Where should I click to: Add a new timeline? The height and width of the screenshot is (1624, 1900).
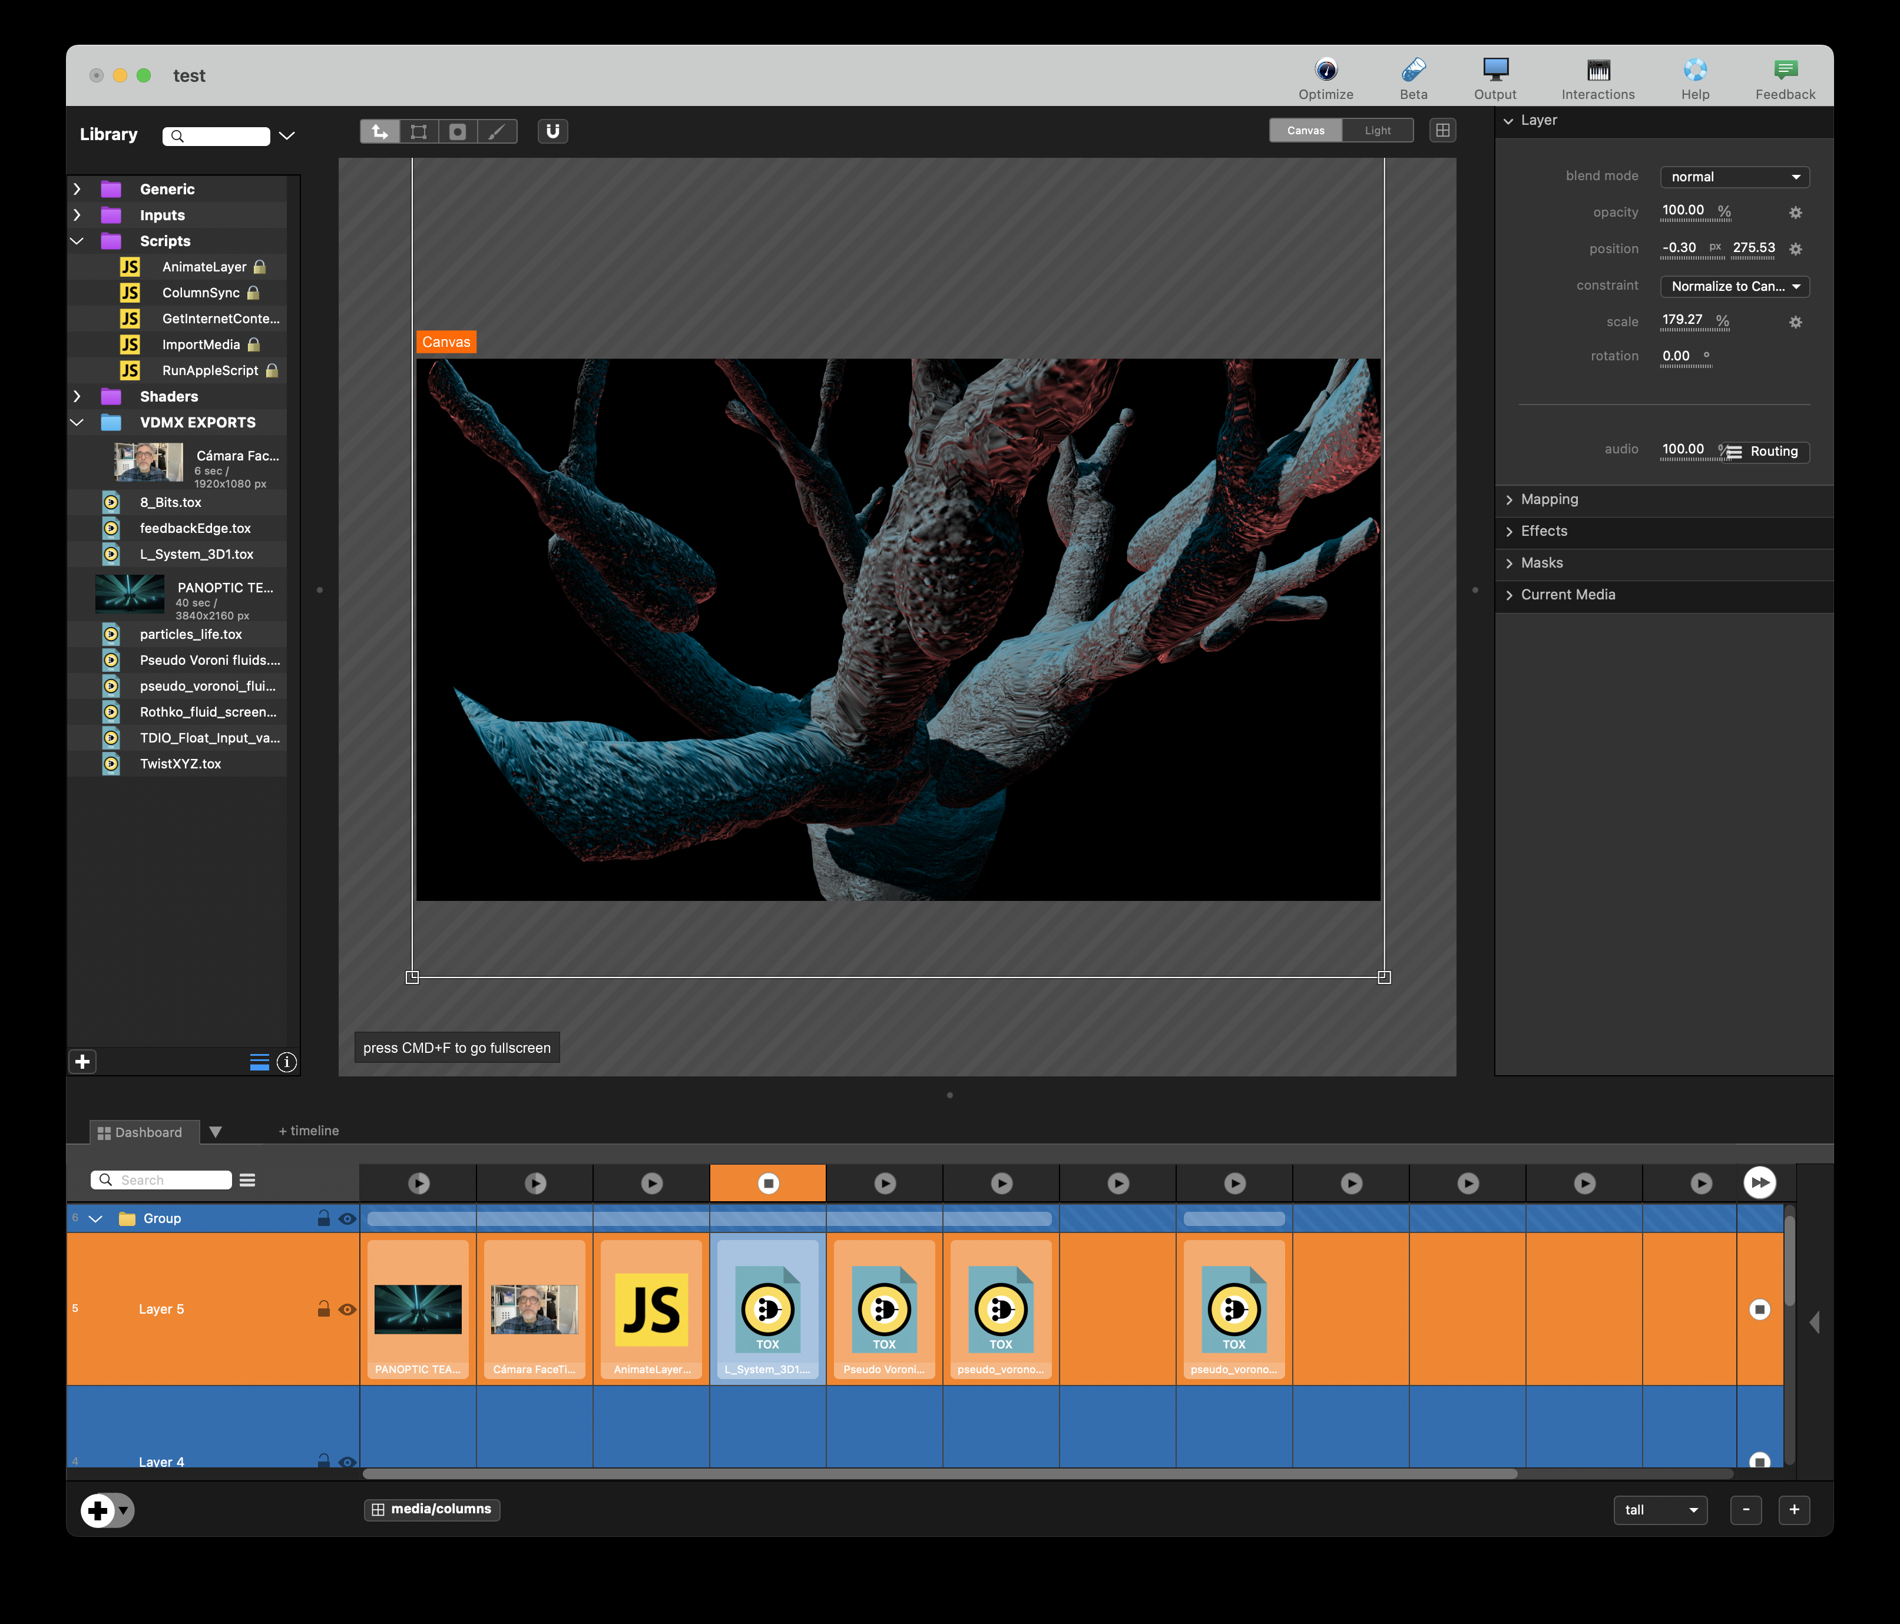click(x=308, y=1131)
